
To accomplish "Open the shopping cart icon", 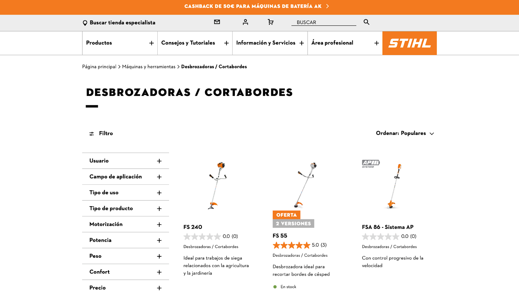I will point(271,22).
